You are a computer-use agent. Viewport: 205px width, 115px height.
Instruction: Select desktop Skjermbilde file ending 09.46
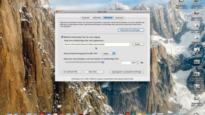coord(197,65)
